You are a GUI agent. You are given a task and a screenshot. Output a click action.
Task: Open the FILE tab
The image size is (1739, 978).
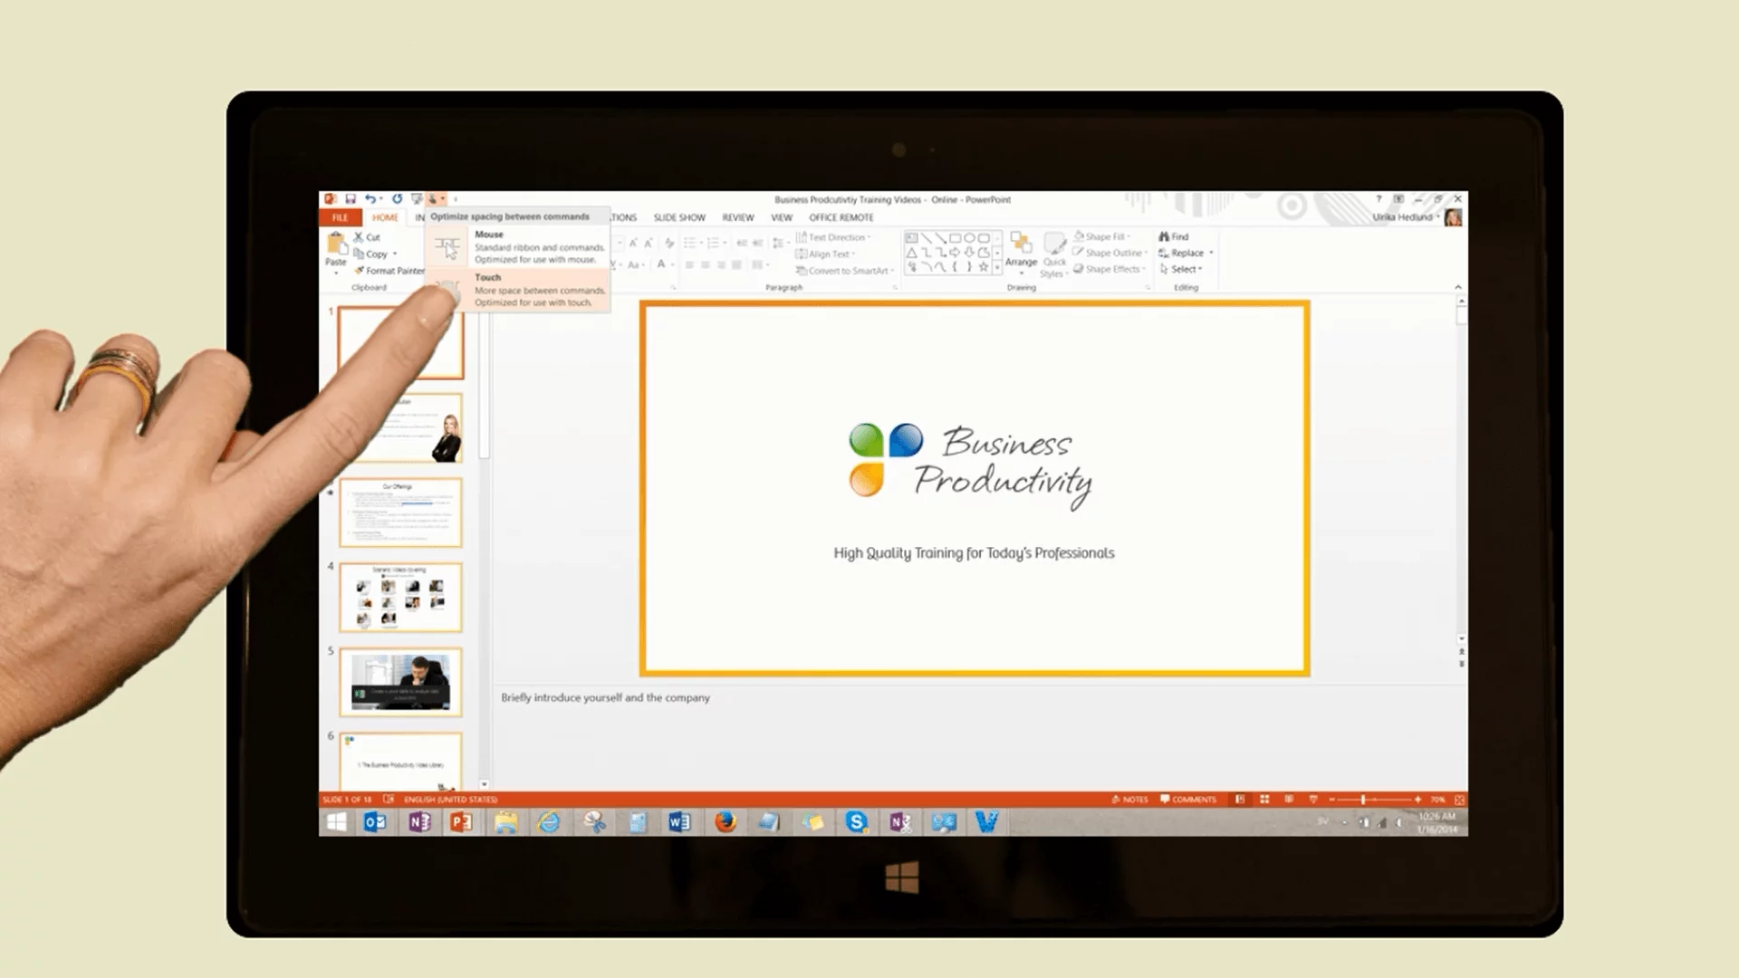[x=340, y=218]
